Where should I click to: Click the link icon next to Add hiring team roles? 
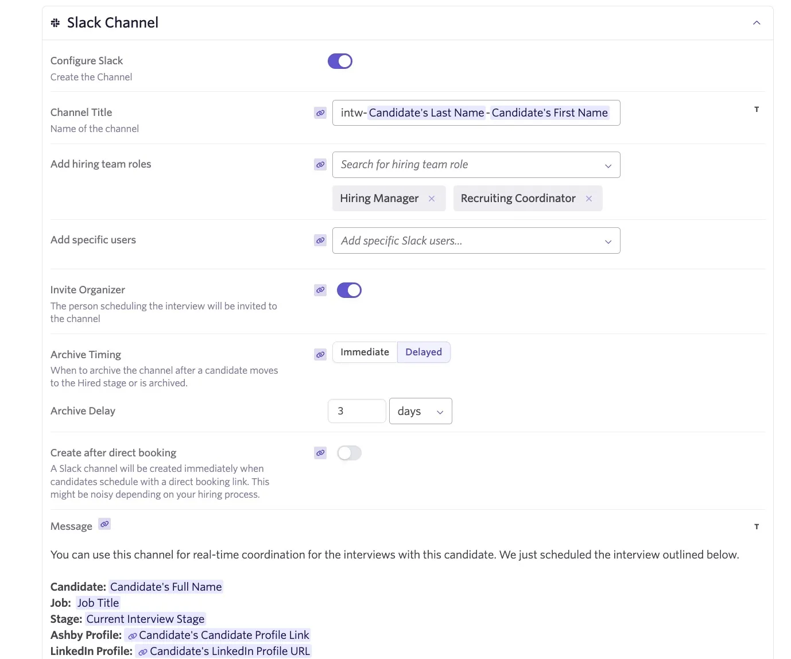tap(320, 165)
